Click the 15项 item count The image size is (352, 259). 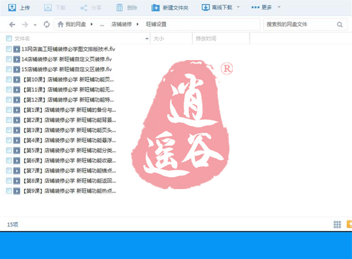click(x=13, y=224)
